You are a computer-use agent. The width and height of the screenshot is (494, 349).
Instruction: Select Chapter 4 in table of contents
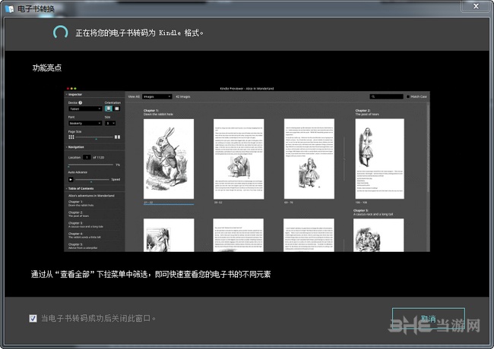(x=84, y=235)
